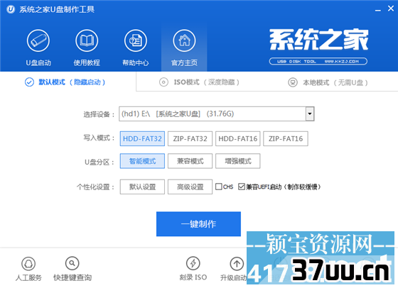Open the device combo box showing (hd1) E:\
The image size is (398, 288).
tap(217, 113)
